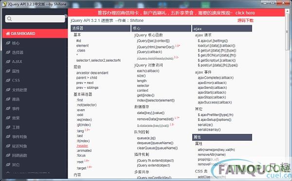Click the red credit card ad banner
This screenshot has height=181, width=292.
(176, 13)
